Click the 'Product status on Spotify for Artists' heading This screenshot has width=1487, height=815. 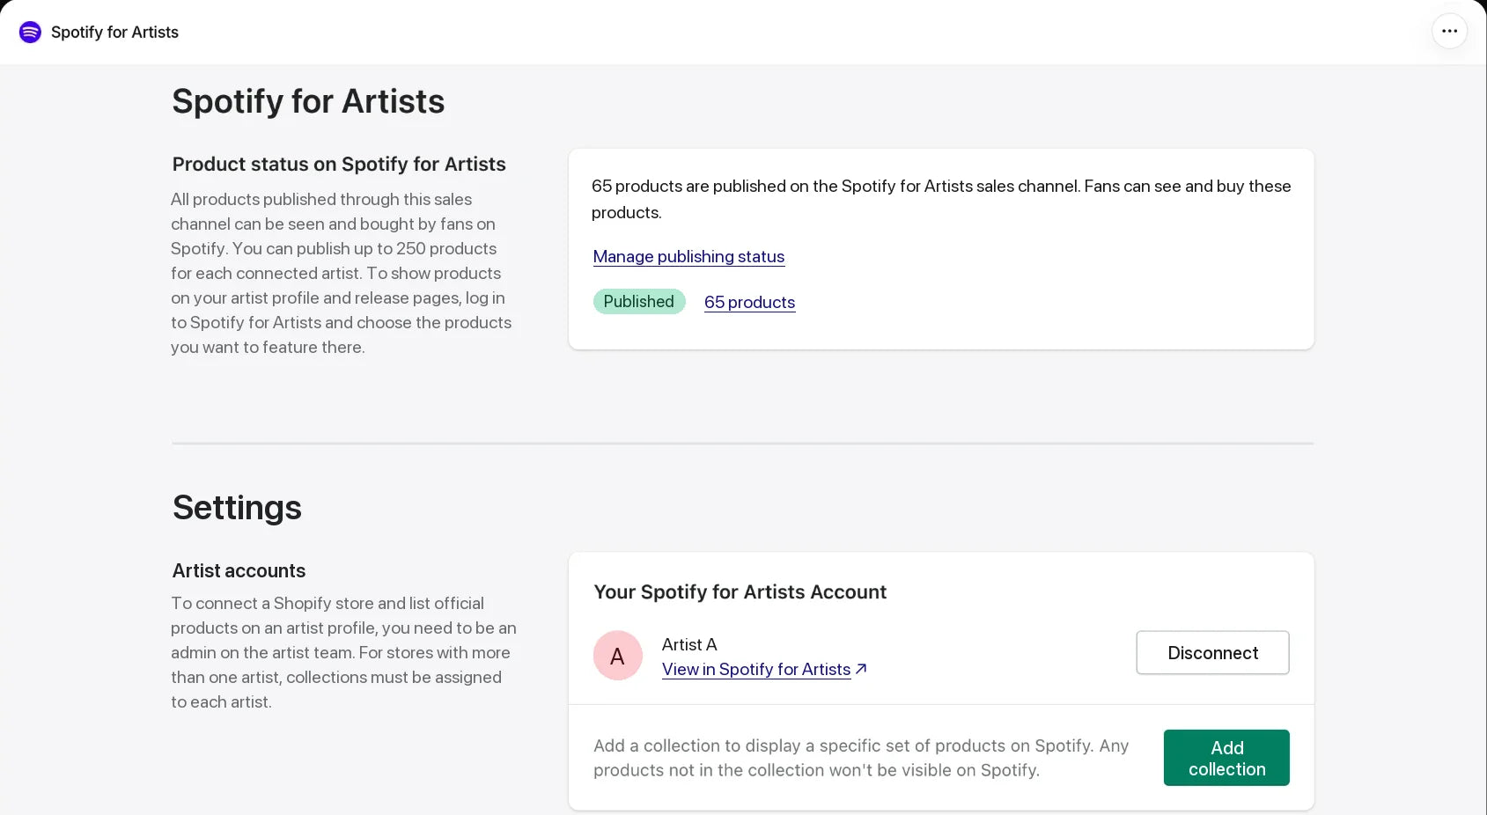(x=339, y=165)
